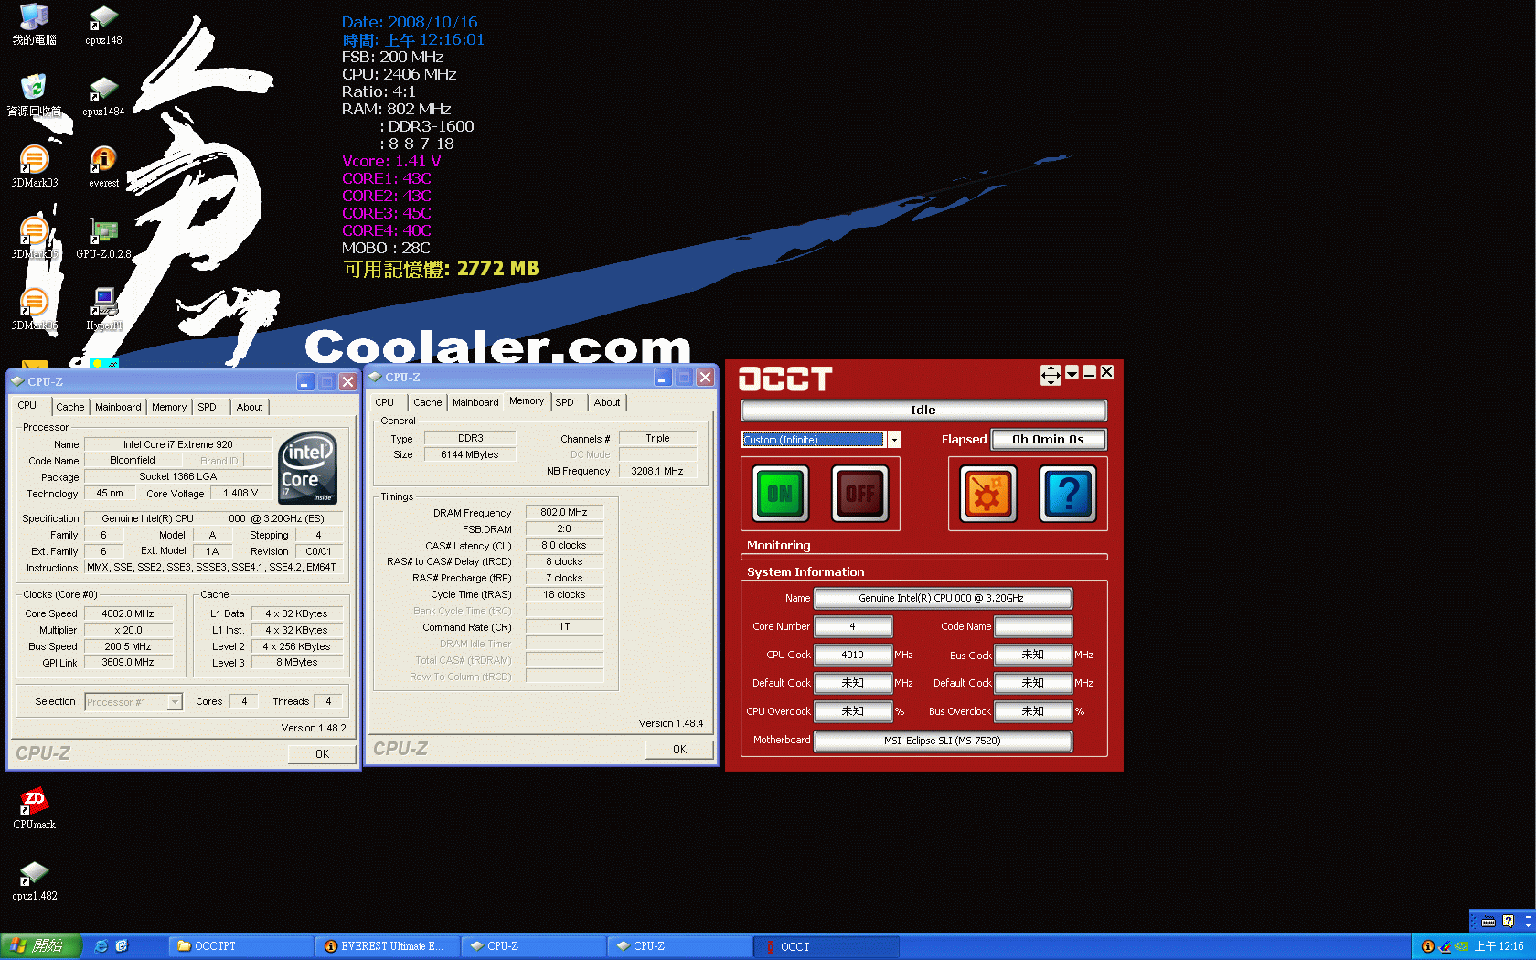Screen dimensions: 1536x960
Task: Click NB Frequency 3208.1 MHz value
Action: click(x=657, y=471)
